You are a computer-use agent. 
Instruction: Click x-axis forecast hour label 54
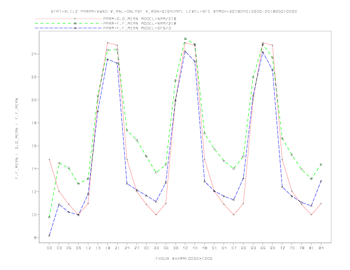tap(224, 248)
